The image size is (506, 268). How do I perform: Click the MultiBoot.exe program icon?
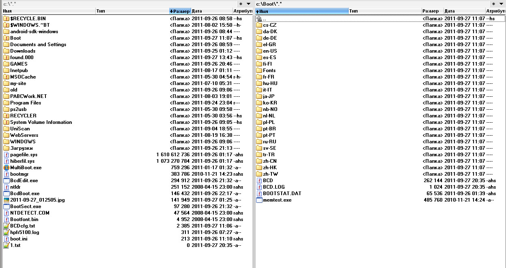(x=6, y=168)
